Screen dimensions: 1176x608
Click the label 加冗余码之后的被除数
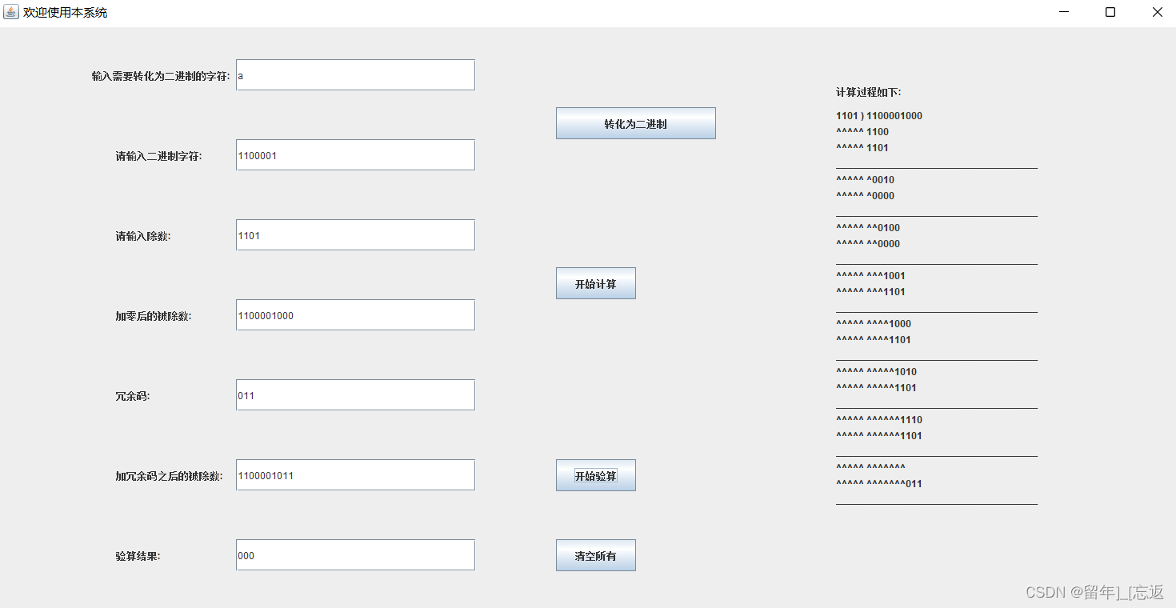pos(169,476)
